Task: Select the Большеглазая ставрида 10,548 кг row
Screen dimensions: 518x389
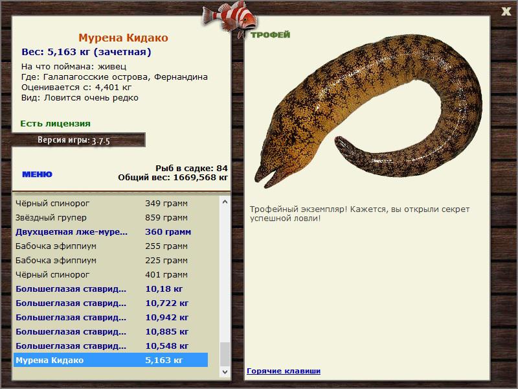Action: (111, 346)
